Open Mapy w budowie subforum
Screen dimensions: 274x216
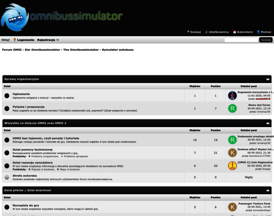click(x=70, y=170)
